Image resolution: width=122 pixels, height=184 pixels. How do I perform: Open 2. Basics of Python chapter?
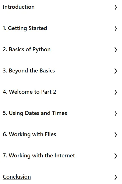(26, 50)
